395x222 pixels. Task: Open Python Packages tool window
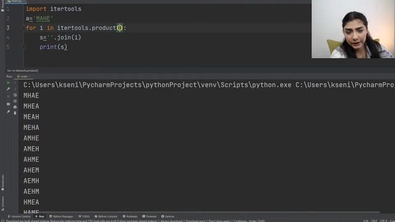pos(61,216)
